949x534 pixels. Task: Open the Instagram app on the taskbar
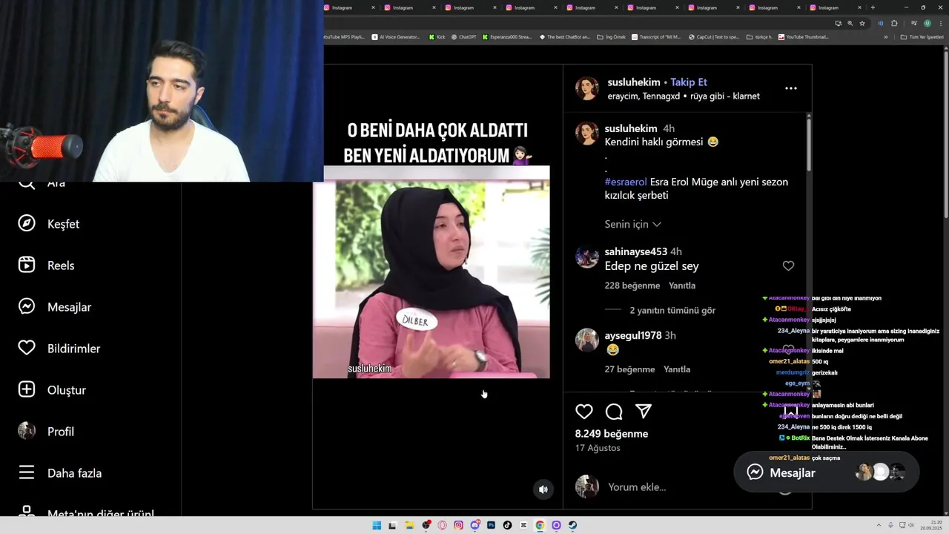(458, 525)
